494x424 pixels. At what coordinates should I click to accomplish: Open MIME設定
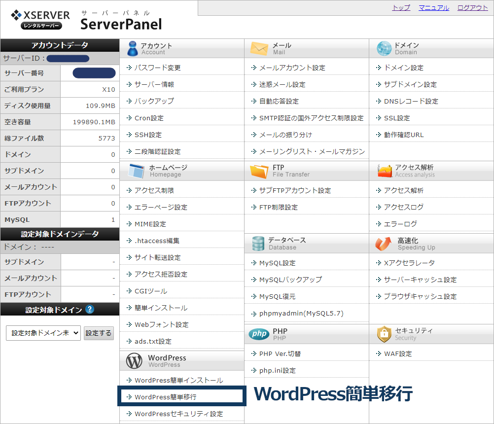click(150, 224)
